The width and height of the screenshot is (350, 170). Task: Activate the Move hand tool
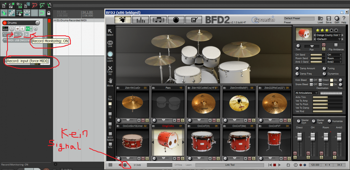click(110, 80)
